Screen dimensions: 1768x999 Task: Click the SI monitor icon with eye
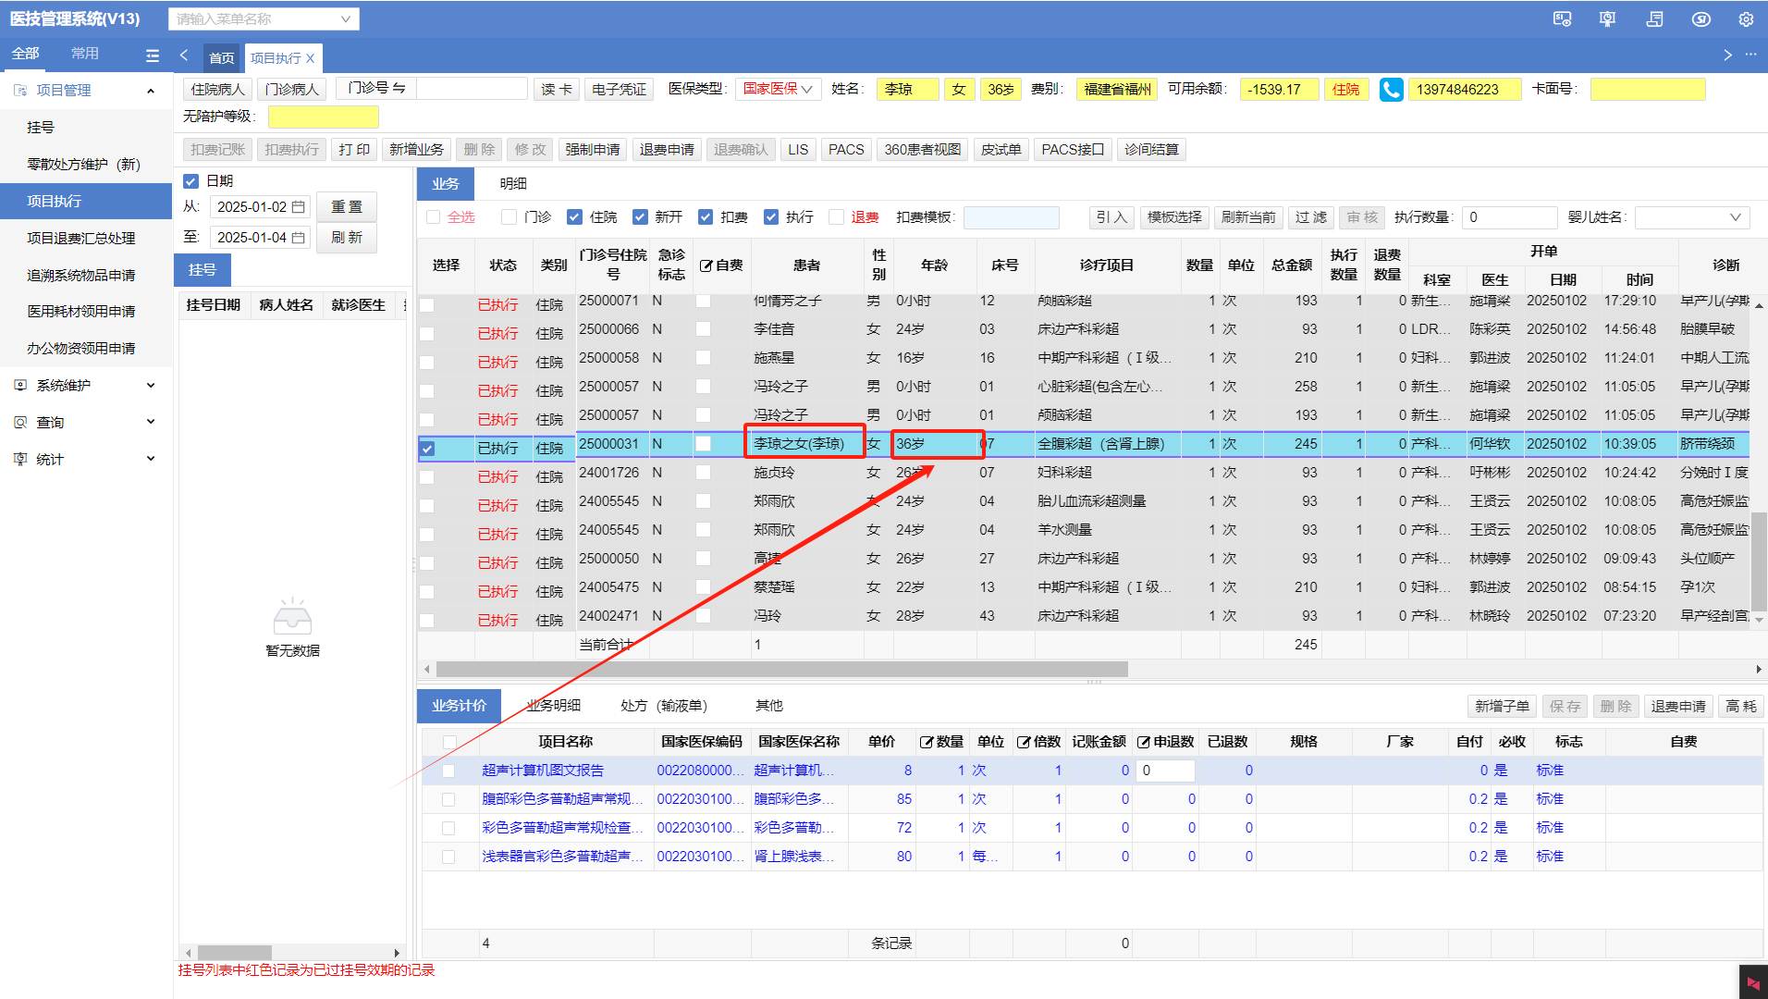[x=1562, y=19]
